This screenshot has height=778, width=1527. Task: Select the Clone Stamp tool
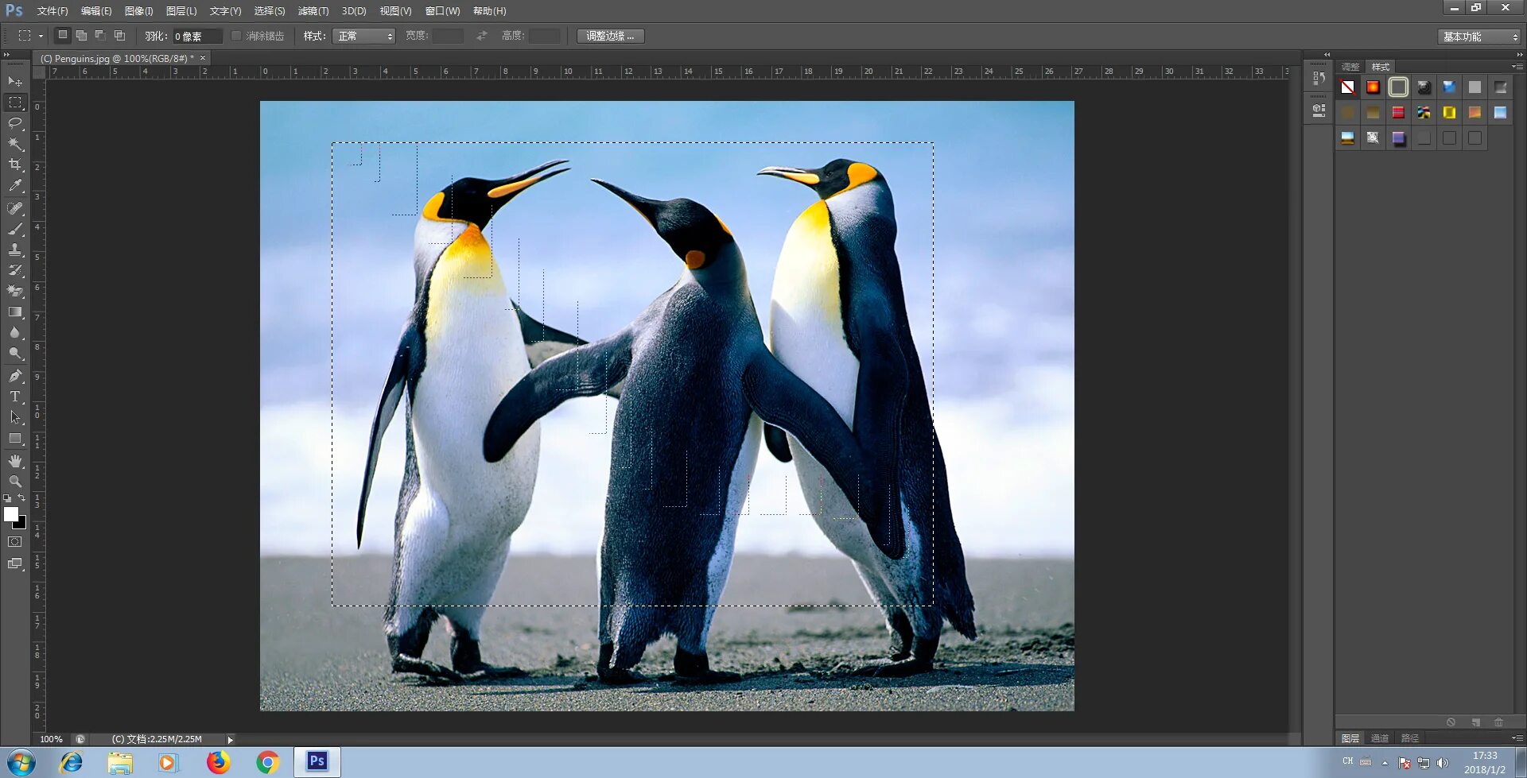point(15,250)
